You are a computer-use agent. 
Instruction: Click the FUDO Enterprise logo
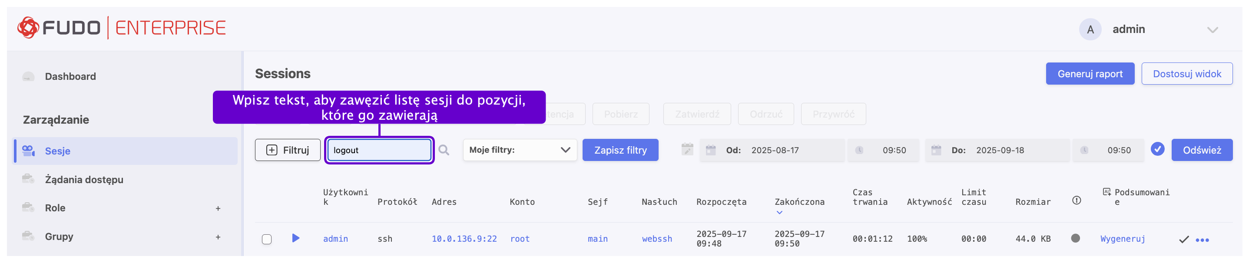(122, 28)
